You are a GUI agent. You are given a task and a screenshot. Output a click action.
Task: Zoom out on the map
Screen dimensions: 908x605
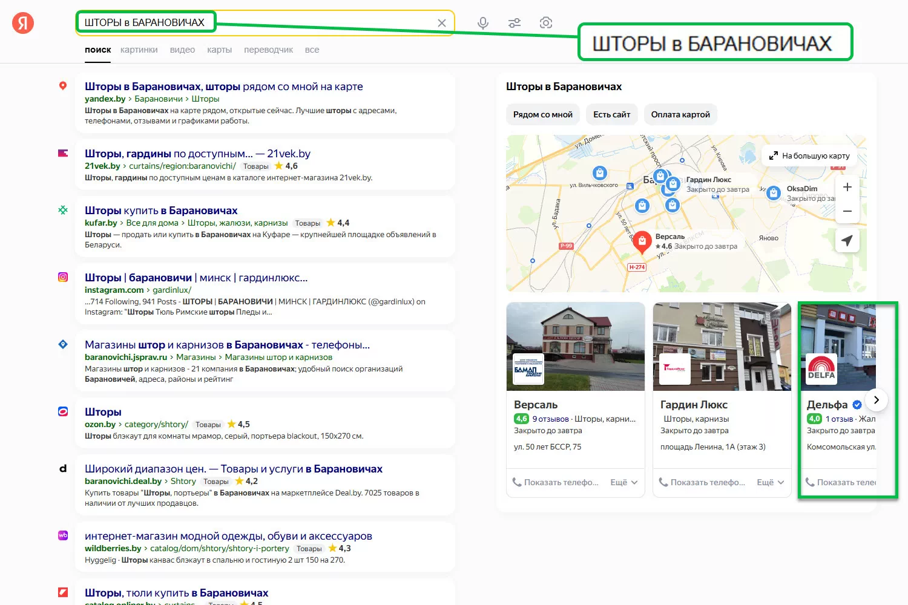click(x=847, y=211)
